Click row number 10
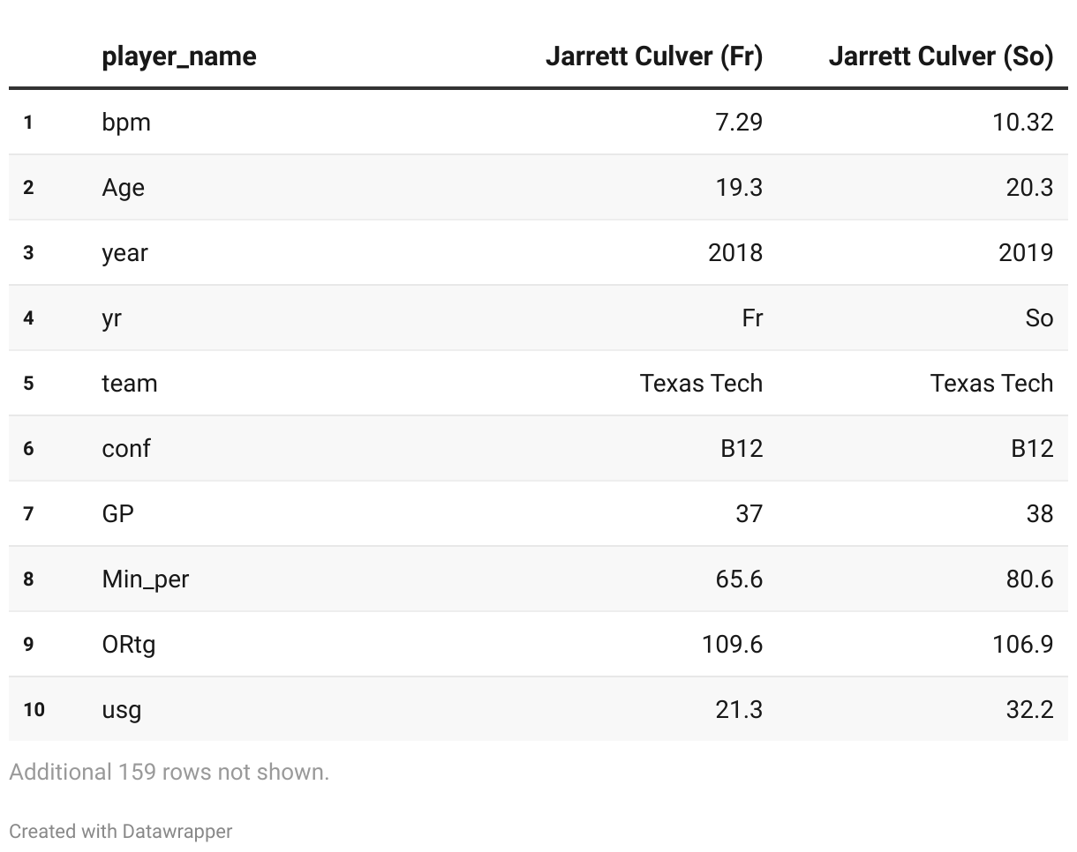This screenshot has width=1077, height=852. click(x=34, y=709)
